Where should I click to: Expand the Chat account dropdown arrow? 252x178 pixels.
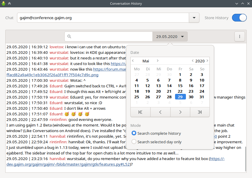(194, 18)
